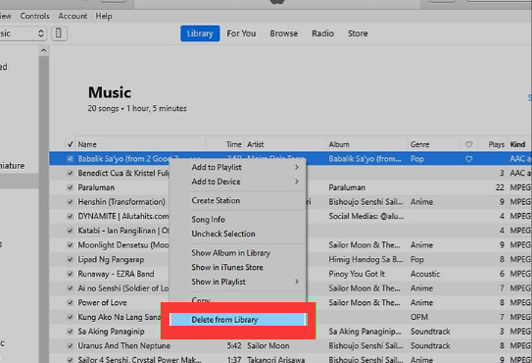Select the Runaway - EZRA Band song
532x363 pixels.
pos(116,274)
